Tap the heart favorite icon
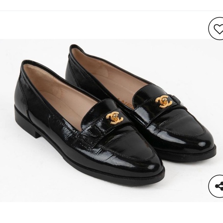The width and height of the screenshot is (223, 223). (216, 28)
